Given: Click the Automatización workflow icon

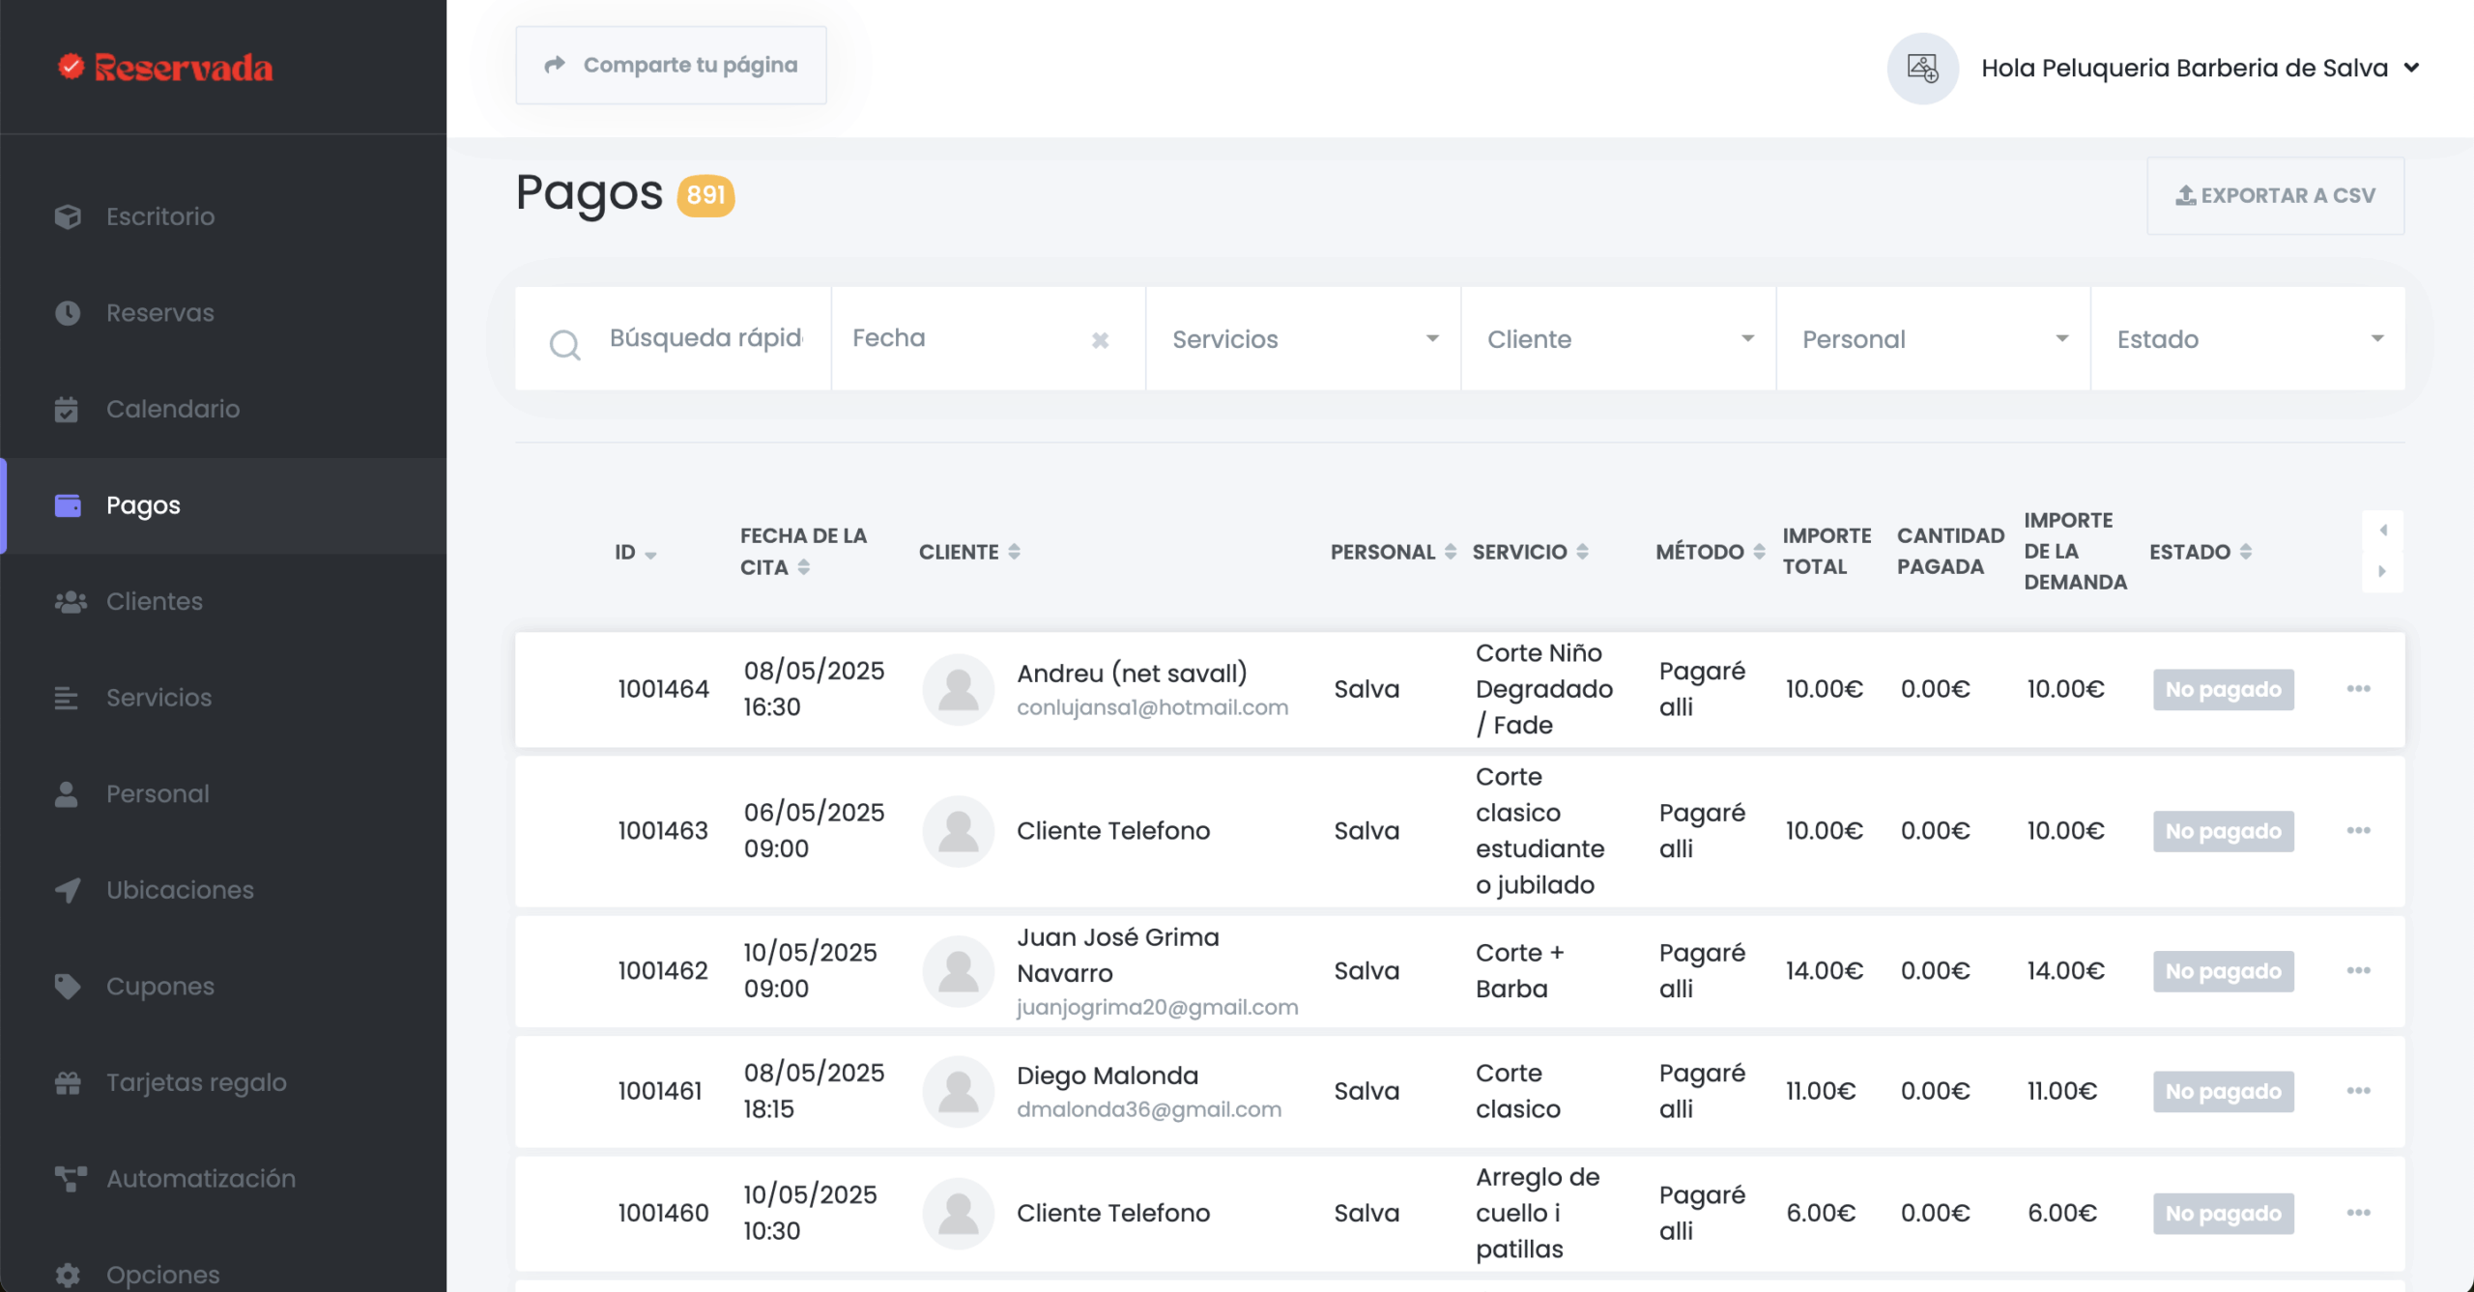Looking at the screenshot, I should pos(70,1179).
